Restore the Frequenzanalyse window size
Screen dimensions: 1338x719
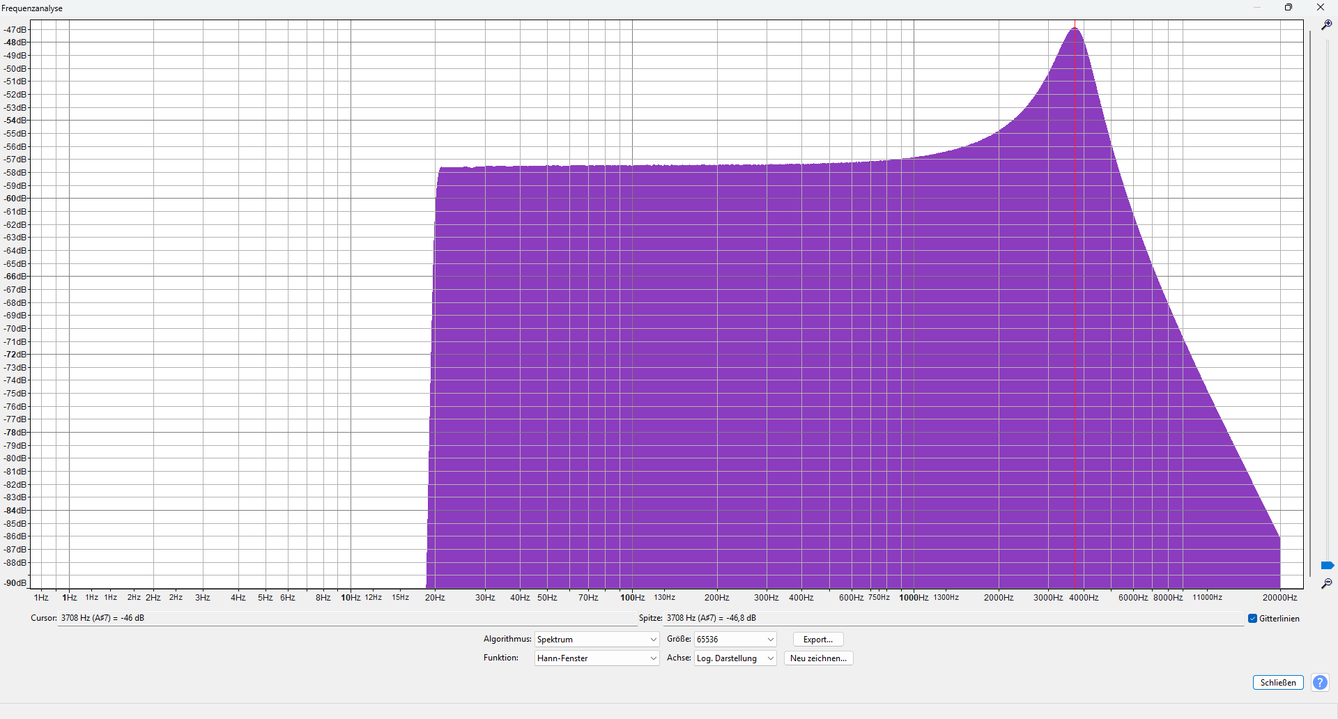click(x=1289, y=8)
